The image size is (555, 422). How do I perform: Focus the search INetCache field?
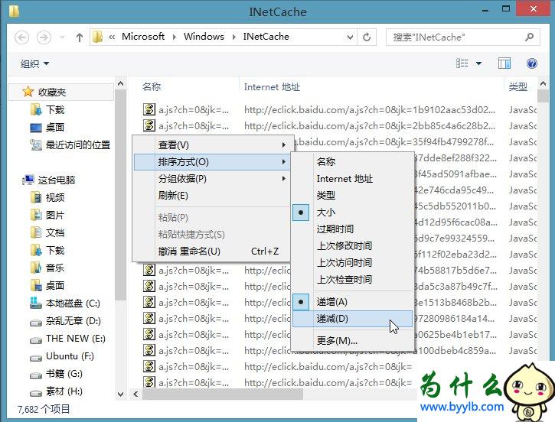click(463, 37)
